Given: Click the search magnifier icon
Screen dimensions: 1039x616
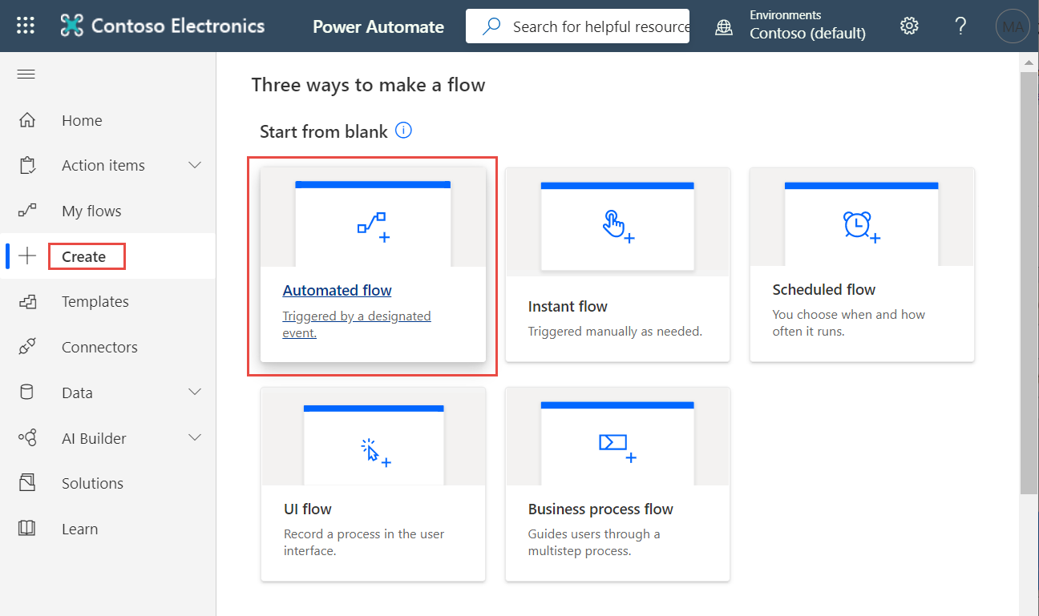Looking at the screenshot, I should [491, 26].
